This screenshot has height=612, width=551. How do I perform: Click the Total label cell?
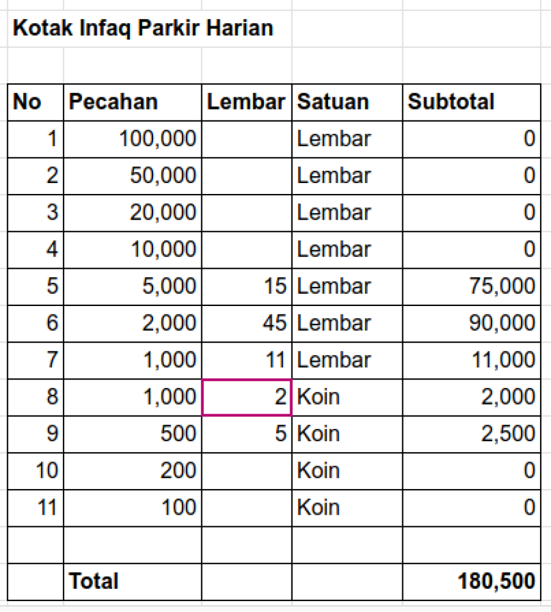pyautogui.click(x=132, y=581)
